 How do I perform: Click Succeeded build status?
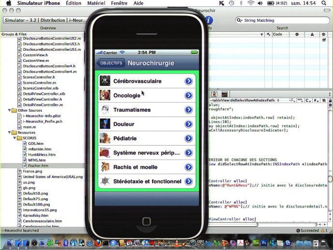click(x=307, y=231)
